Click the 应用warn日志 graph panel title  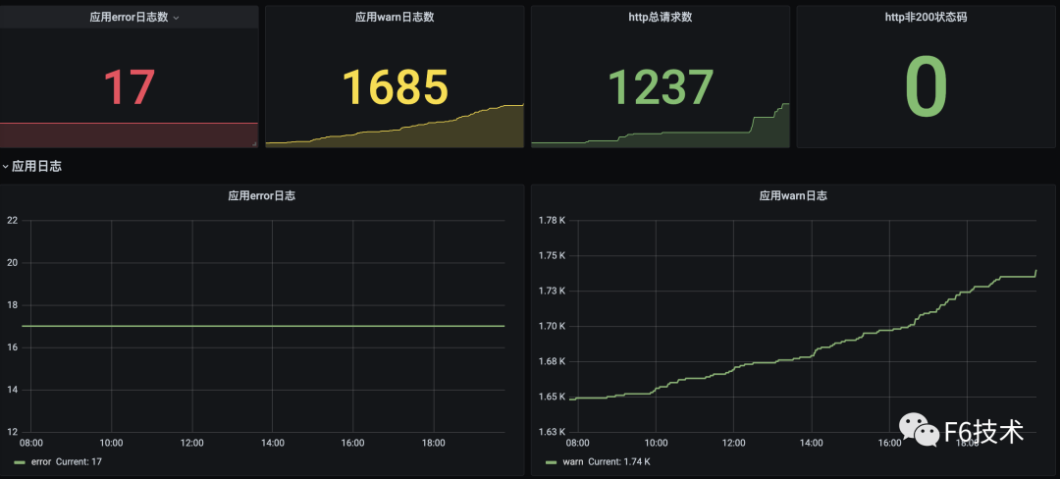pos(792,195)
